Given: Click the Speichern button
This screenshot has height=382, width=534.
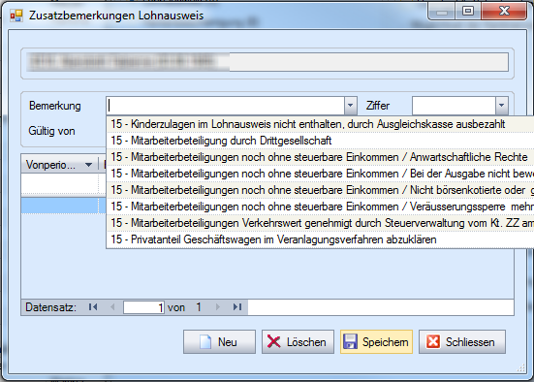Looking at the screenshot, I should [376, 342].
